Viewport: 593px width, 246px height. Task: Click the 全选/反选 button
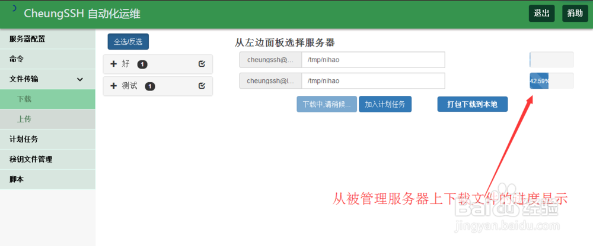(128, 42)
